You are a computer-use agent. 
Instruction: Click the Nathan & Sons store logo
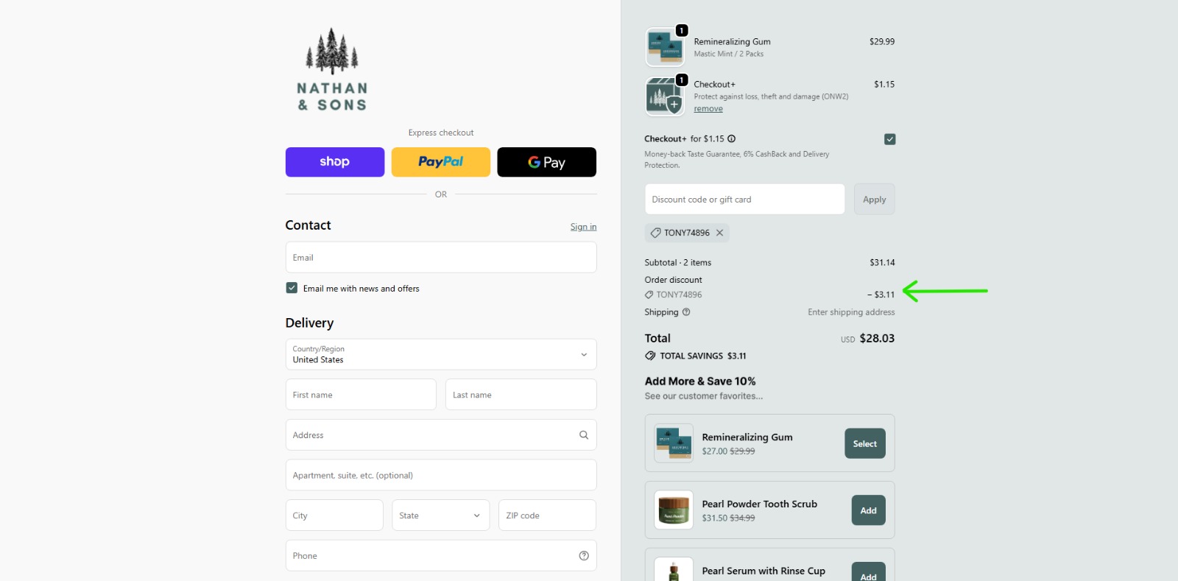pyautogui.click(x=332, y=71)
